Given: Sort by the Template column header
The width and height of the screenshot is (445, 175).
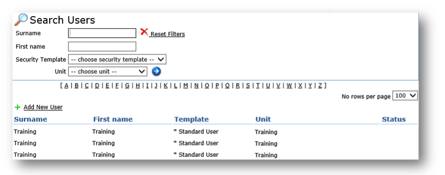Looking at the screenshot, I should coord(191,119).
